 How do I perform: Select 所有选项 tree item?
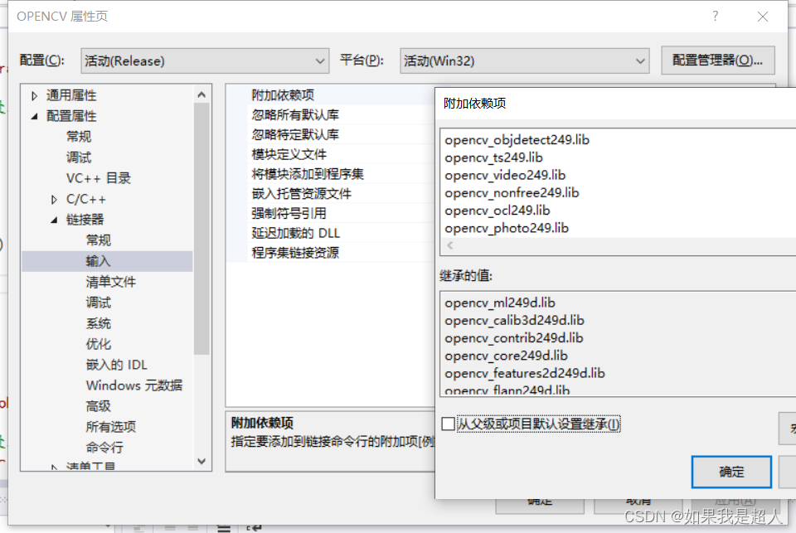(110, 427)
